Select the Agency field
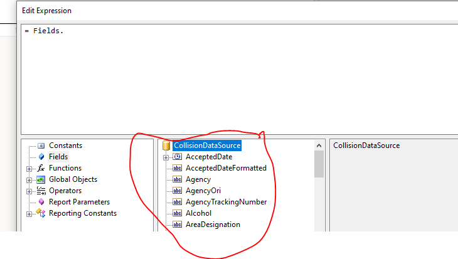The image size is (458, 259). tap(198, 179)
